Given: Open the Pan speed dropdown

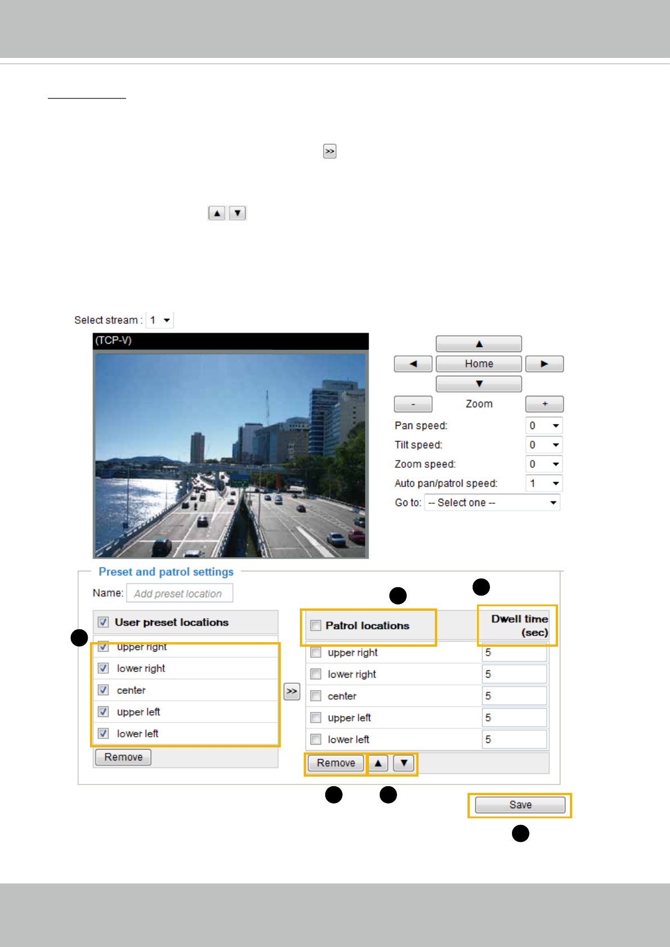Looking at the screenshot, I should 543,426.
